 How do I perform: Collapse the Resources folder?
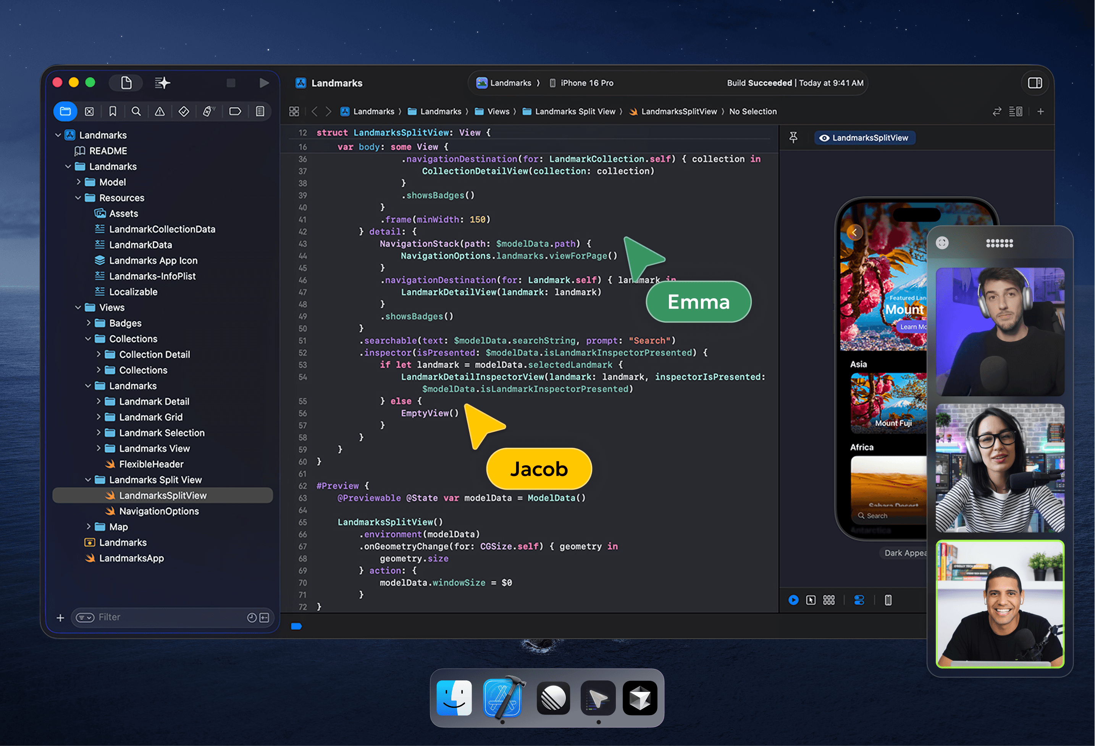click(78, 198)
